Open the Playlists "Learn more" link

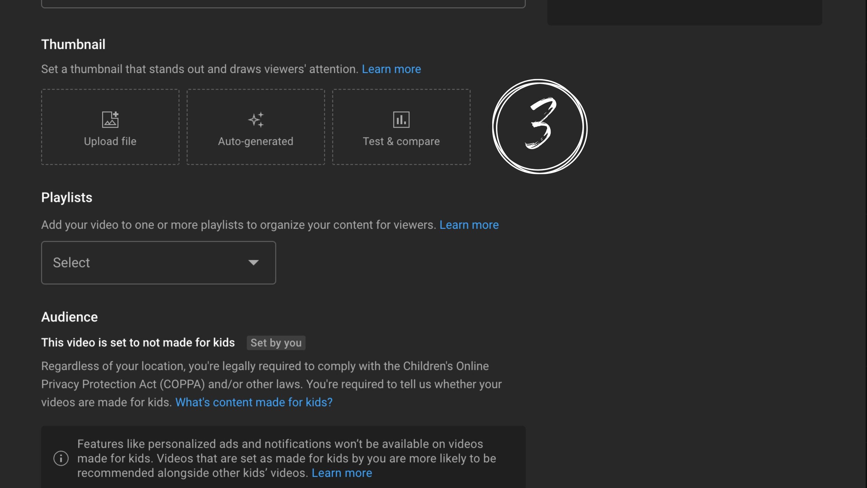tap(469, 225)
